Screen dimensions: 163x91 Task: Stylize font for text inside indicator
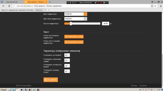74,37
